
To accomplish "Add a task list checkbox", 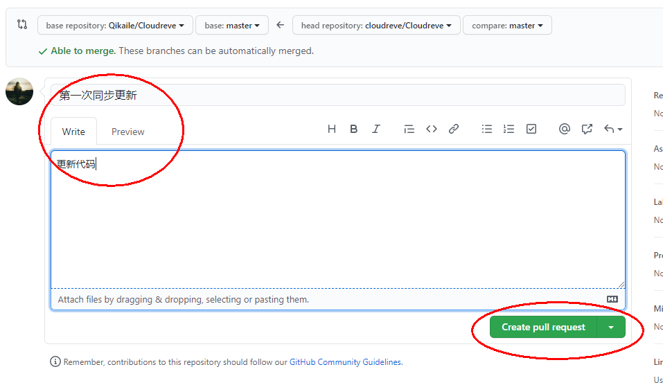I will point(531,129).
